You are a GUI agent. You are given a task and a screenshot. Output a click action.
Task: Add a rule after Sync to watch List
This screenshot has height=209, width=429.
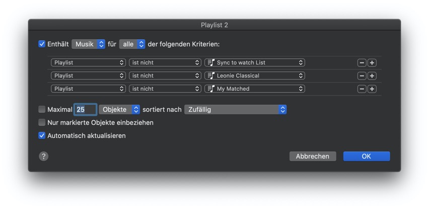click(x=372, y=63)
